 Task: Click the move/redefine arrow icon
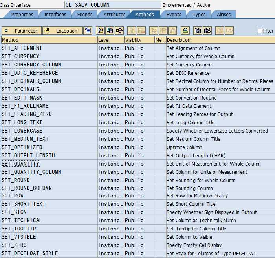tap(119, 31)
